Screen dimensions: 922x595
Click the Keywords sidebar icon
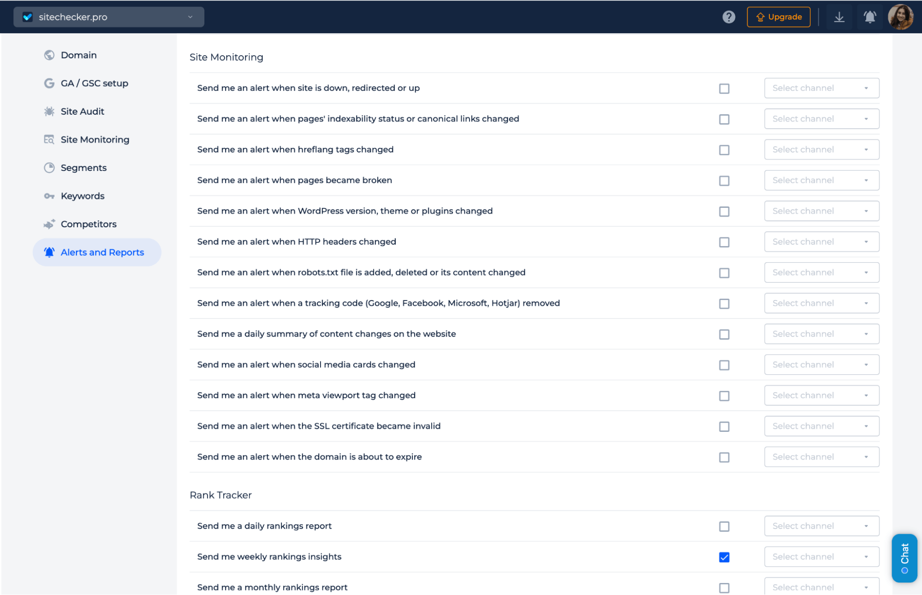coord(50,195)
